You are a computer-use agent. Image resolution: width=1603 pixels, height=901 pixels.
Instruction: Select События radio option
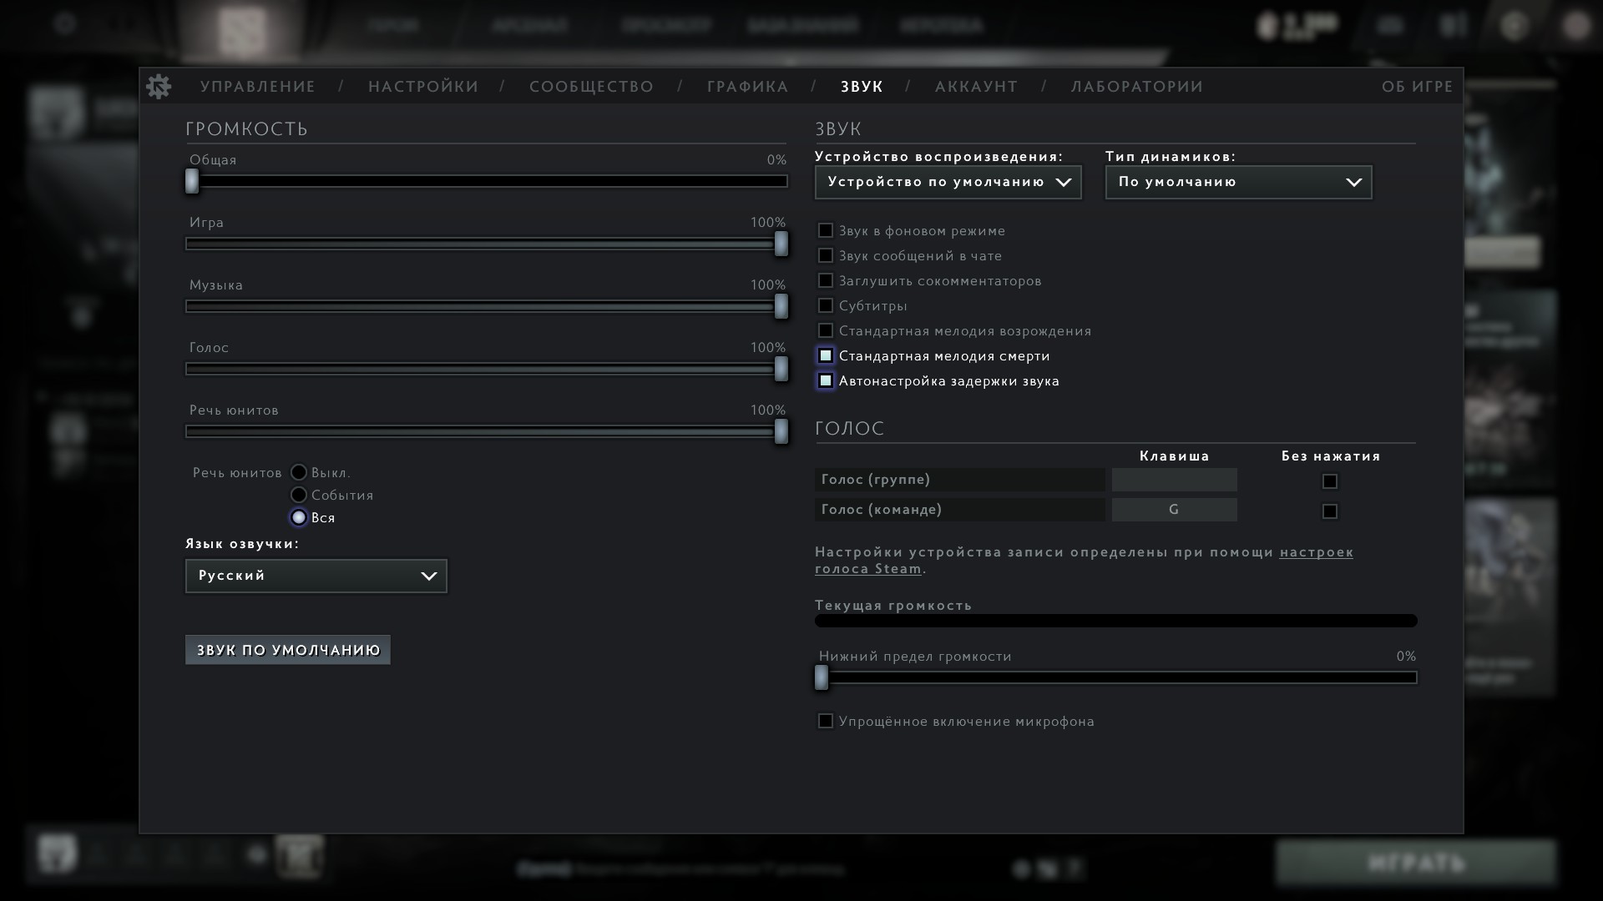point(299,496)
